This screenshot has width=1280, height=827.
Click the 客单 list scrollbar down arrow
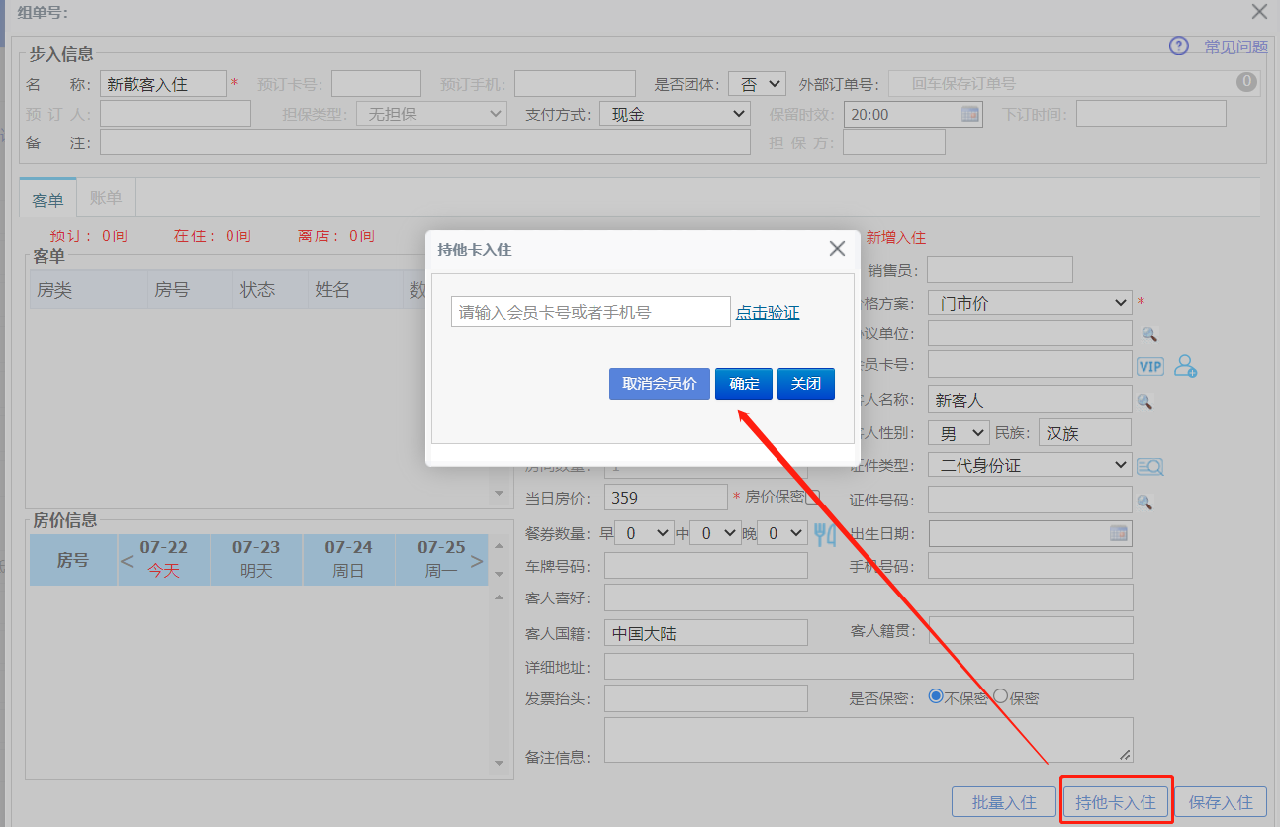[500, 494]
